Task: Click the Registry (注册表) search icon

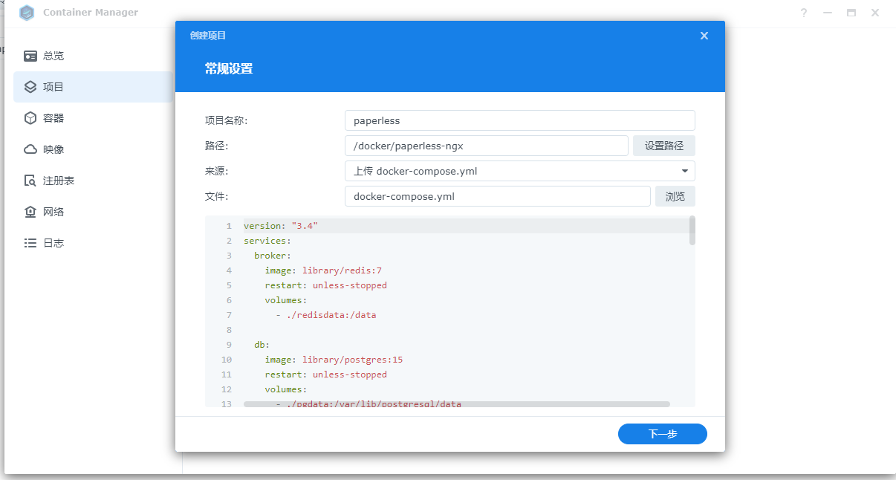Action: click(30, 181)
